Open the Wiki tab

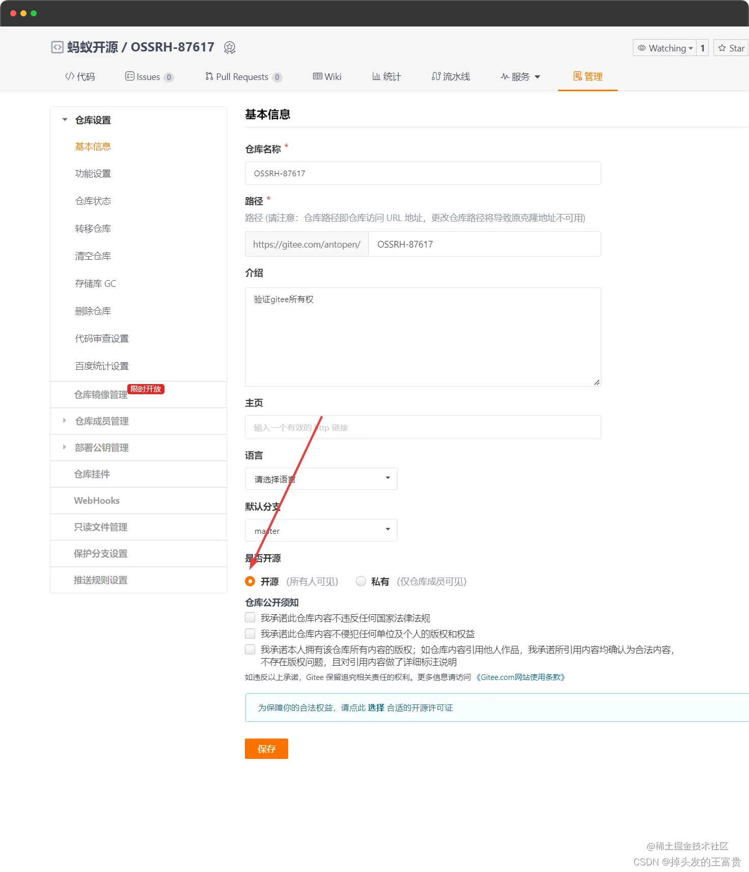[x=327, y=76]
